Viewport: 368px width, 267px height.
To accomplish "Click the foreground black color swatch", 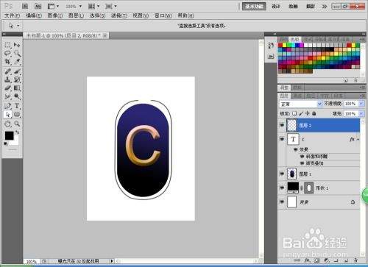I will coord(9,135).
